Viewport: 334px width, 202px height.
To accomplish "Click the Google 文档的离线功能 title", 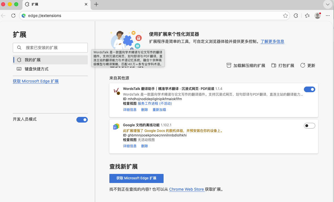I will (141, 125).
